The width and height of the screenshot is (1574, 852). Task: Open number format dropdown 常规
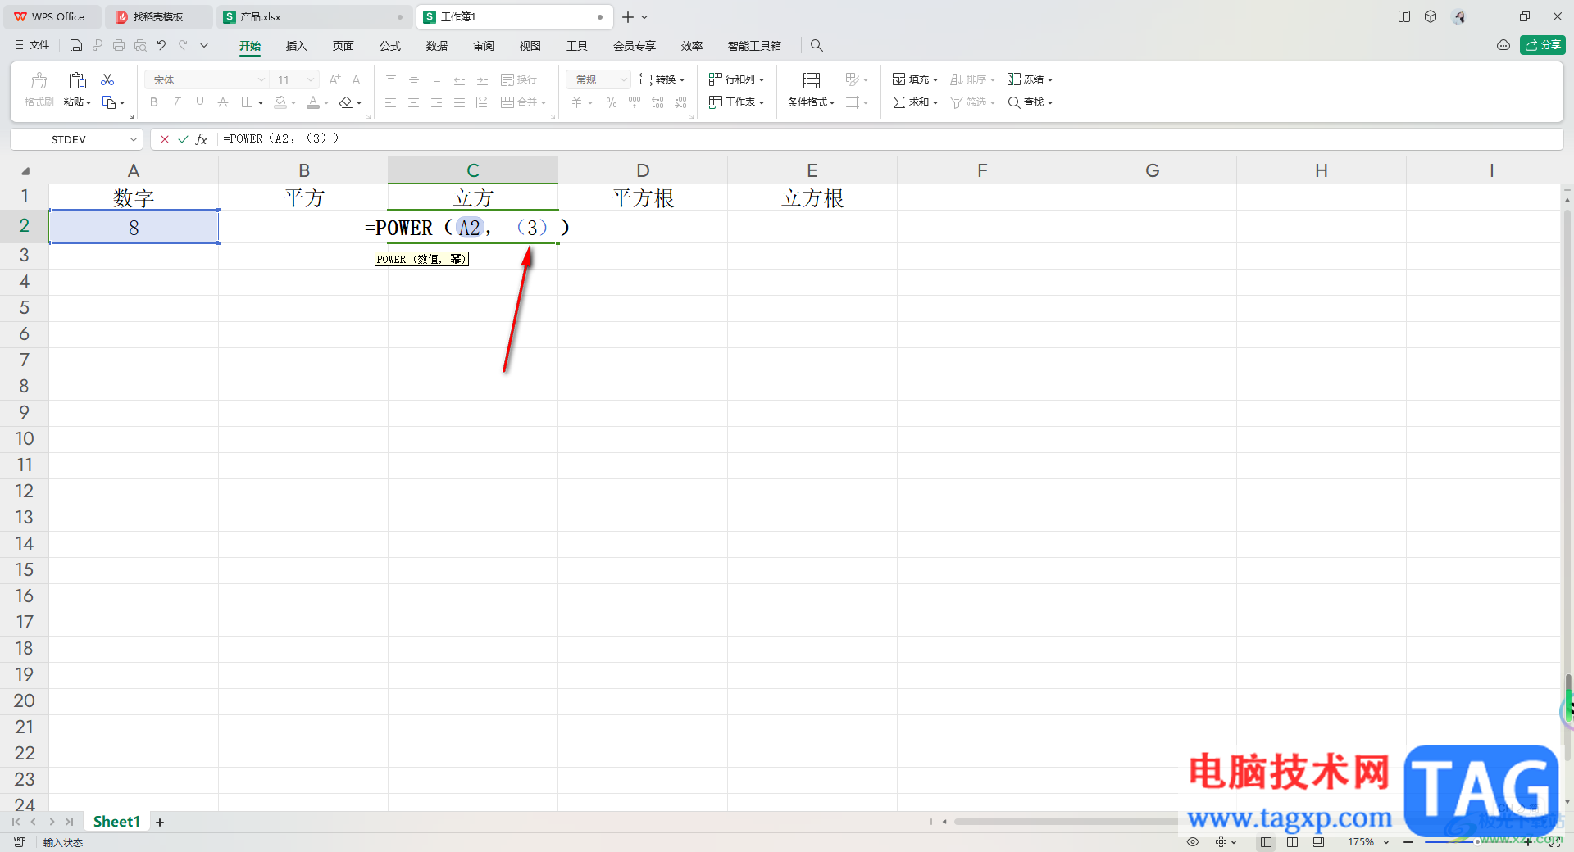pos(623,79)
